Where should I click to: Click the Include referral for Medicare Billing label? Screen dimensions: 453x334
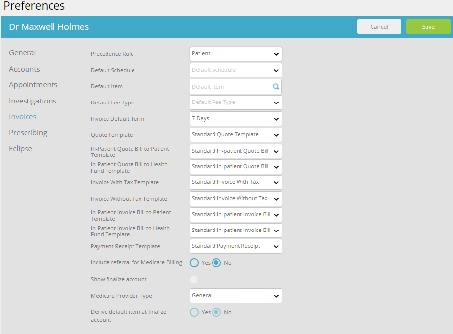pyautogui.click(x=136, y=262)
